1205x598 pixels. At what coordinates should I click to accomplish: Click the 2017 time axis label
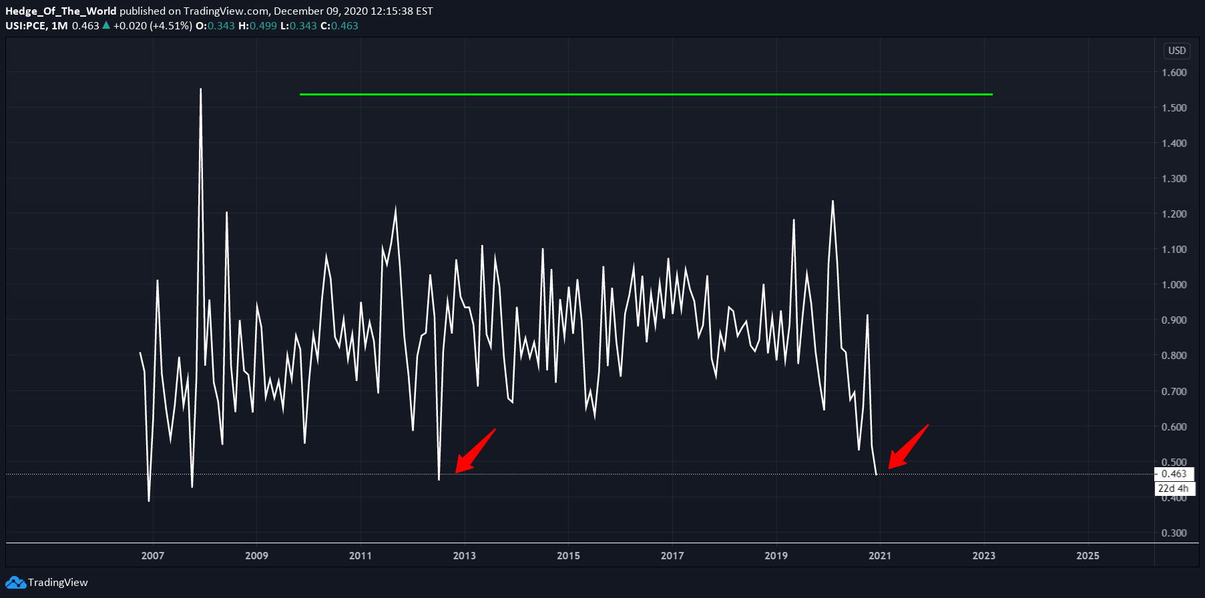coord(672,555)
